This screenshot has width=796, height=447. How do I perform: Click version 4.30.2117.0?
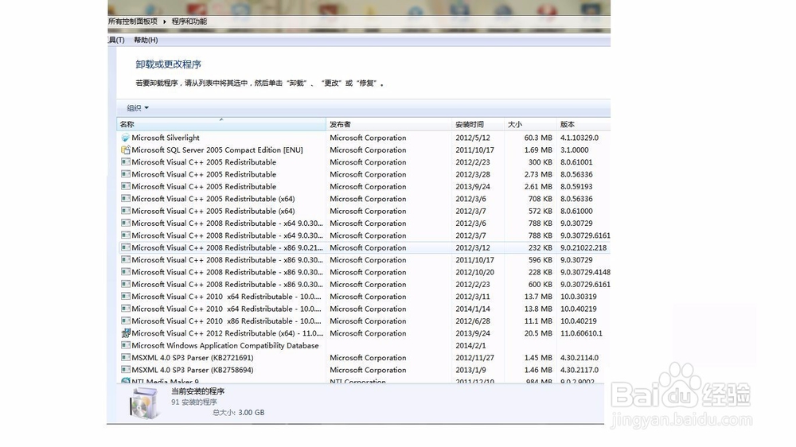click(579, 370)
